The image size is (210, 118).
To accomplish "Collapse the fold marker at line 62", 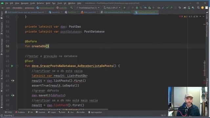I will coord(17,66).
